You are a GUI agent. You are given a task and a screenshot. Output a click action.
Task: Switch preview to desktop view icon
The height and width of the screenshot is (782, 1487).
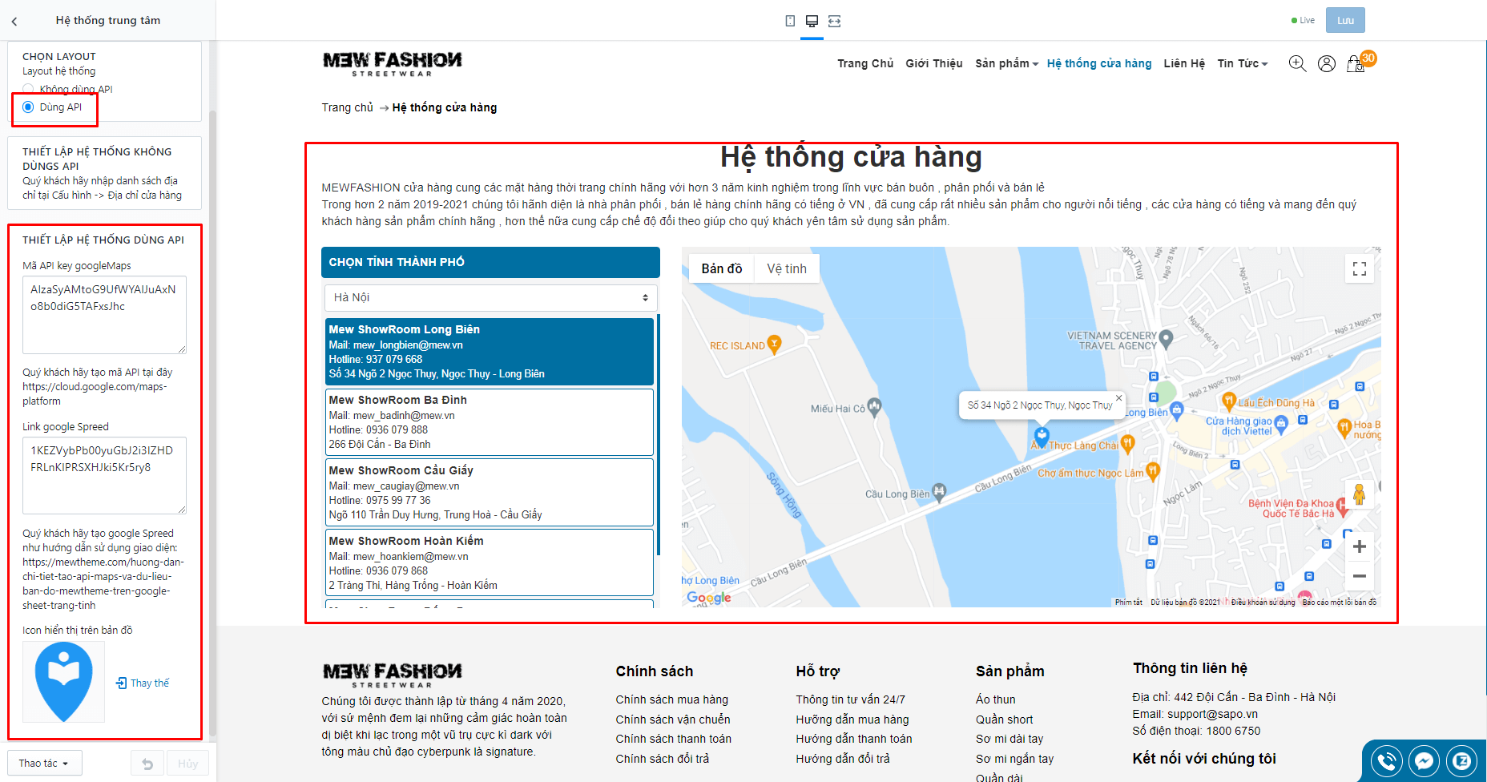812,21
